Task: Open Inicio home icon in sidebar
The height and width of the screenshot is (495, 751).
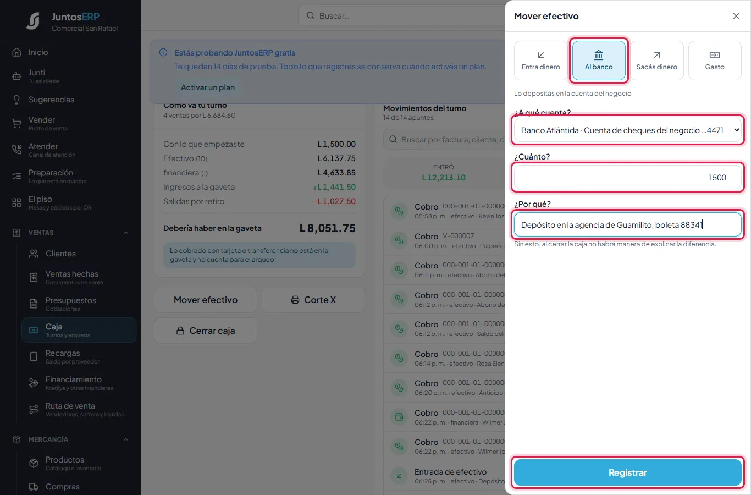Action: pyautogui.click(x=16, y=52)
